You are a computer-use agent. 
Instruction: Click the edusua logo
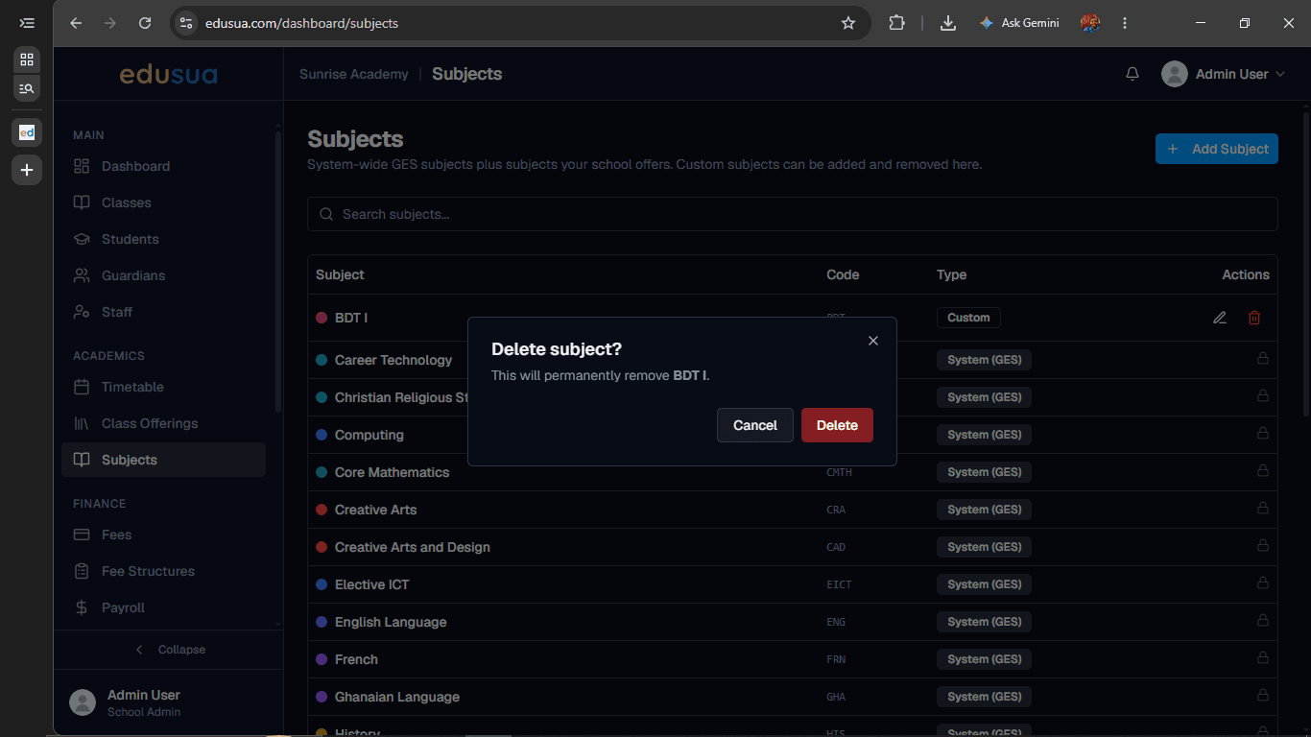(x=168, y=74)
